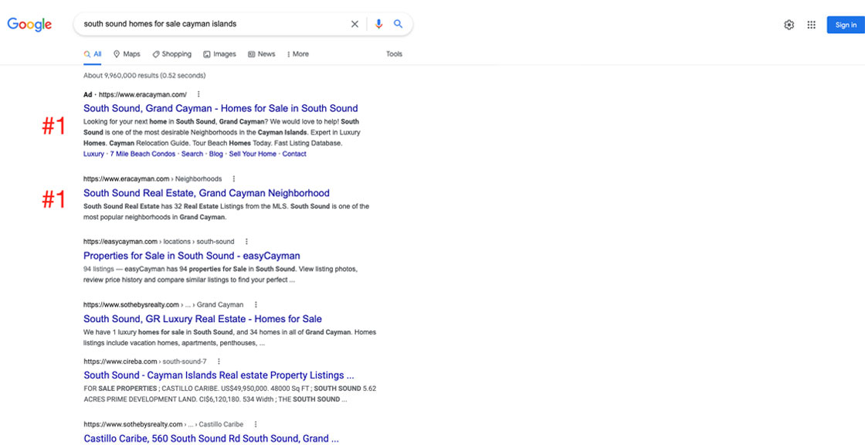865x448 pixels.
Task: Open options menu beside eracayman.com ad URL
Action: coord(198,94)
